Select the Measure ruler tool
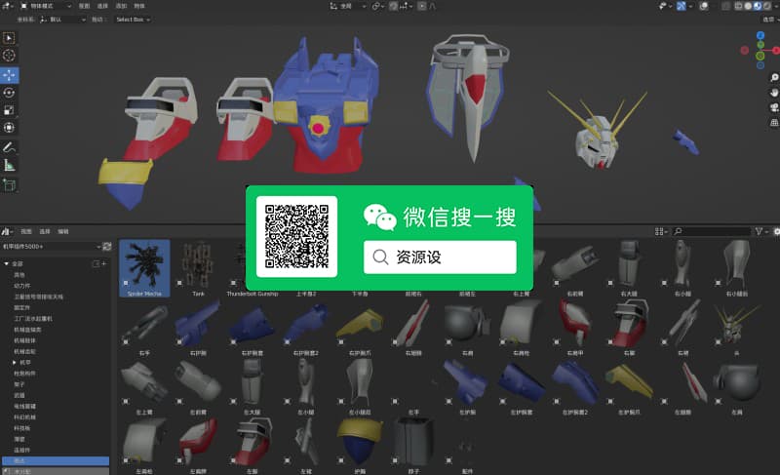 (x=9, y=165)
